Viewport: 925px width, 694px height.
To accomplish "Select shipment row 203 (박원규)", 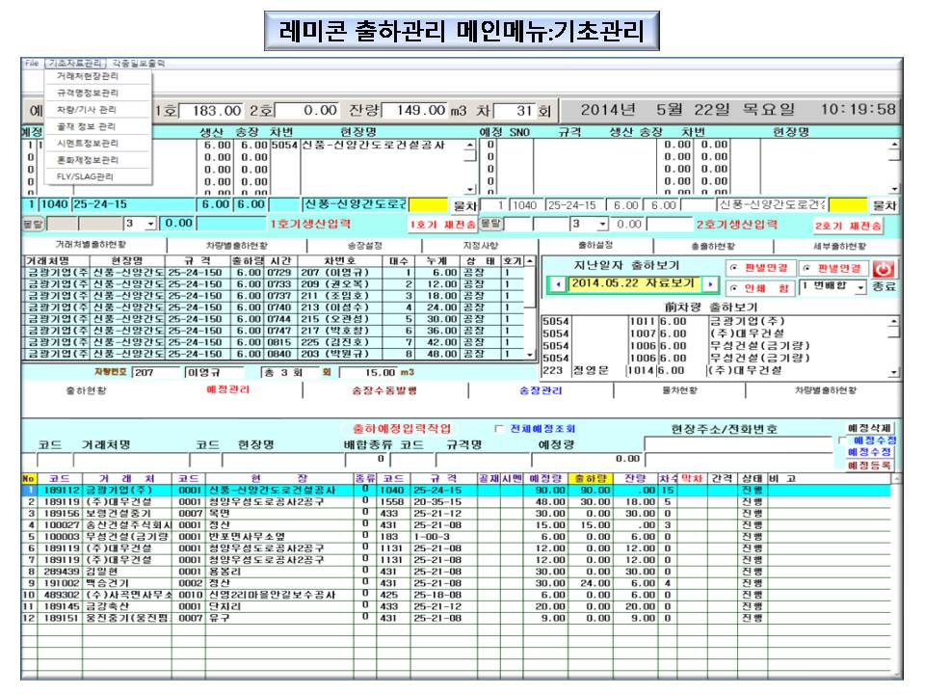I will click(x=273, y=354).
